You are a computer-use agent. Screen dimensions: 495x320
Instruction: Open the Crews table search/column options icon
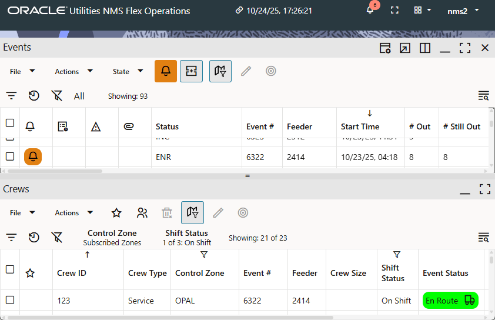point(483,237)
